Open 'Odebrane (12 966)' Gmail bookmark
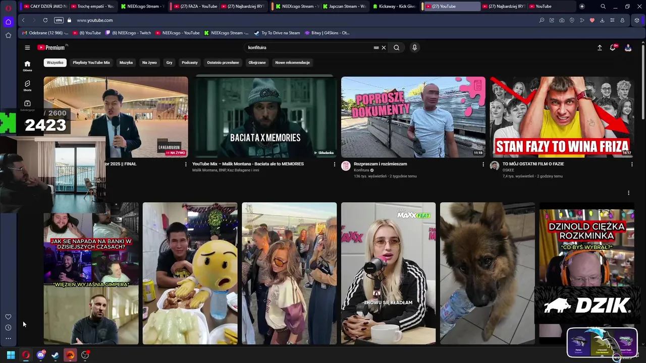 point(45,33)
